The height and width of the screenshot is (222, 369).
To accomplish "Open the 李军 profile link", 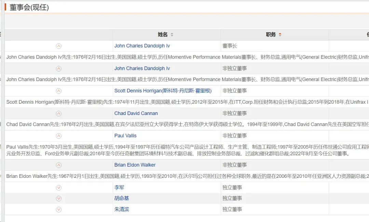I will (119, 187).
